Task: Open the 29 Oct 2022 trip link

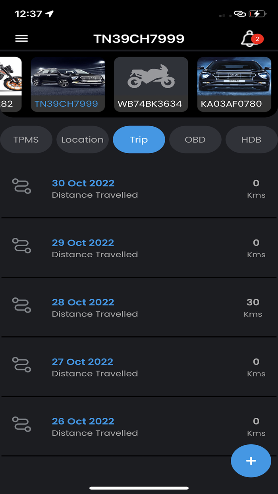Action: coord(83,243)
